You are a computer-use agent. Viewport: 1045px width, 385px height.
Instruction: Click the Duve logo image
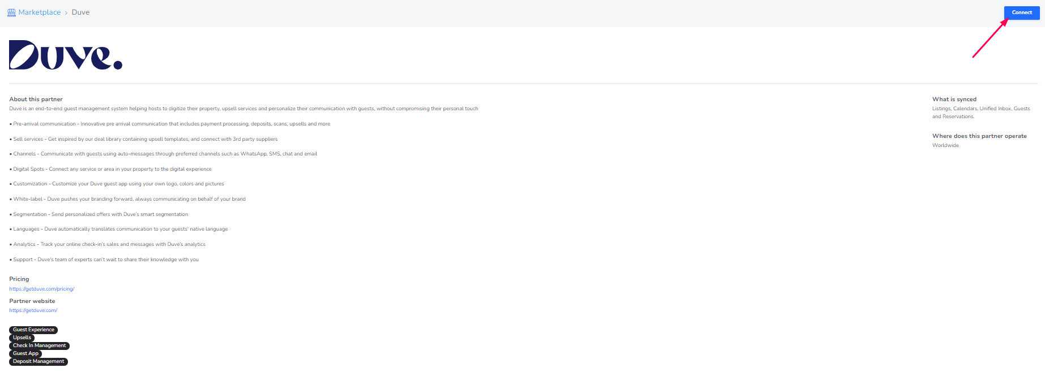pyautogui.click(x=66, y=55)
